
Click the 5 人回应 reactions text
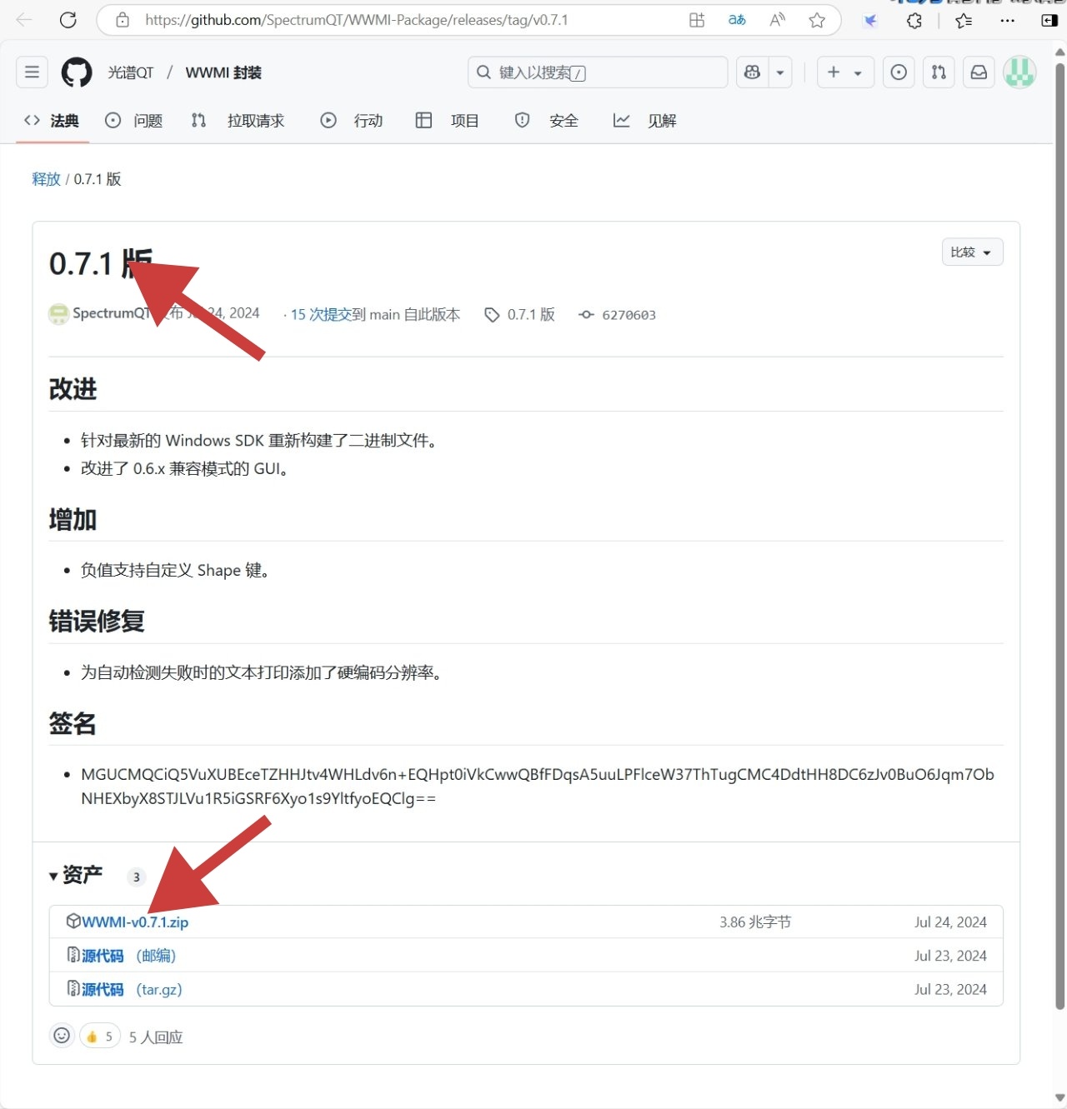click(x=156, y=1037)
